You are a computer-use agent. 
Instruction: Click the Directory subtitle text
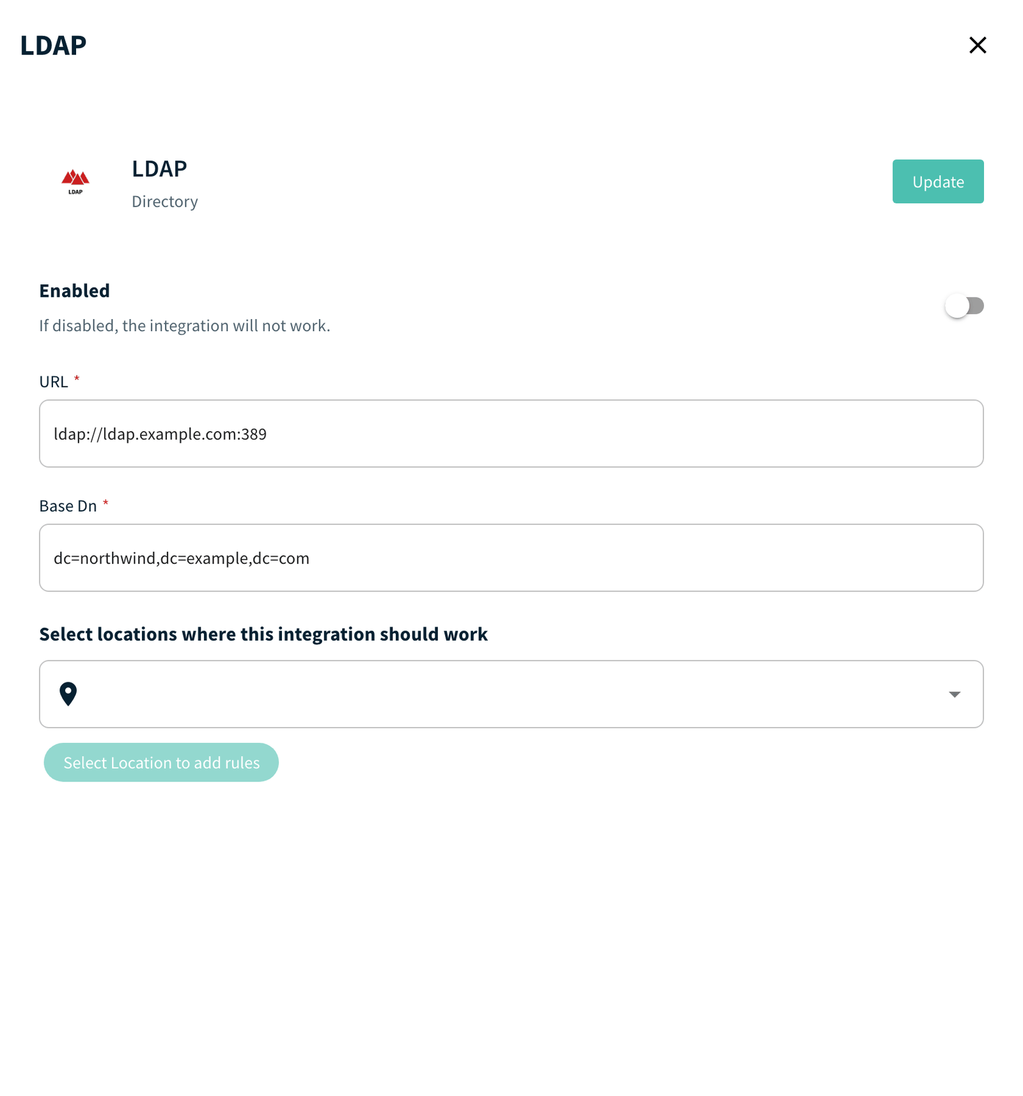[165, 201]
